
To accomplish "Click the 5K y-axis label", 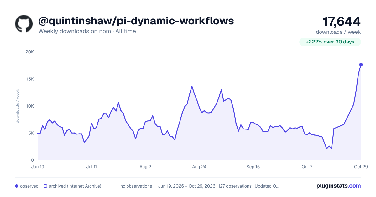I will (31, 133).
